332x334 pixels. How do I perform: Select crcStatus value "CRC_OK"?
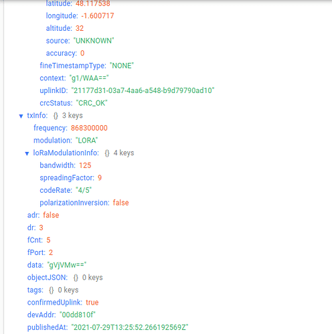(x=92, y=103)
